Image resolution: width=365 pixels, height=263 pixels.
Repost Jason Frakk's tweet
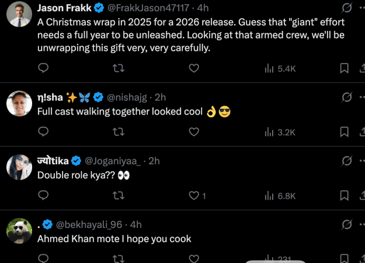[118, 68]
